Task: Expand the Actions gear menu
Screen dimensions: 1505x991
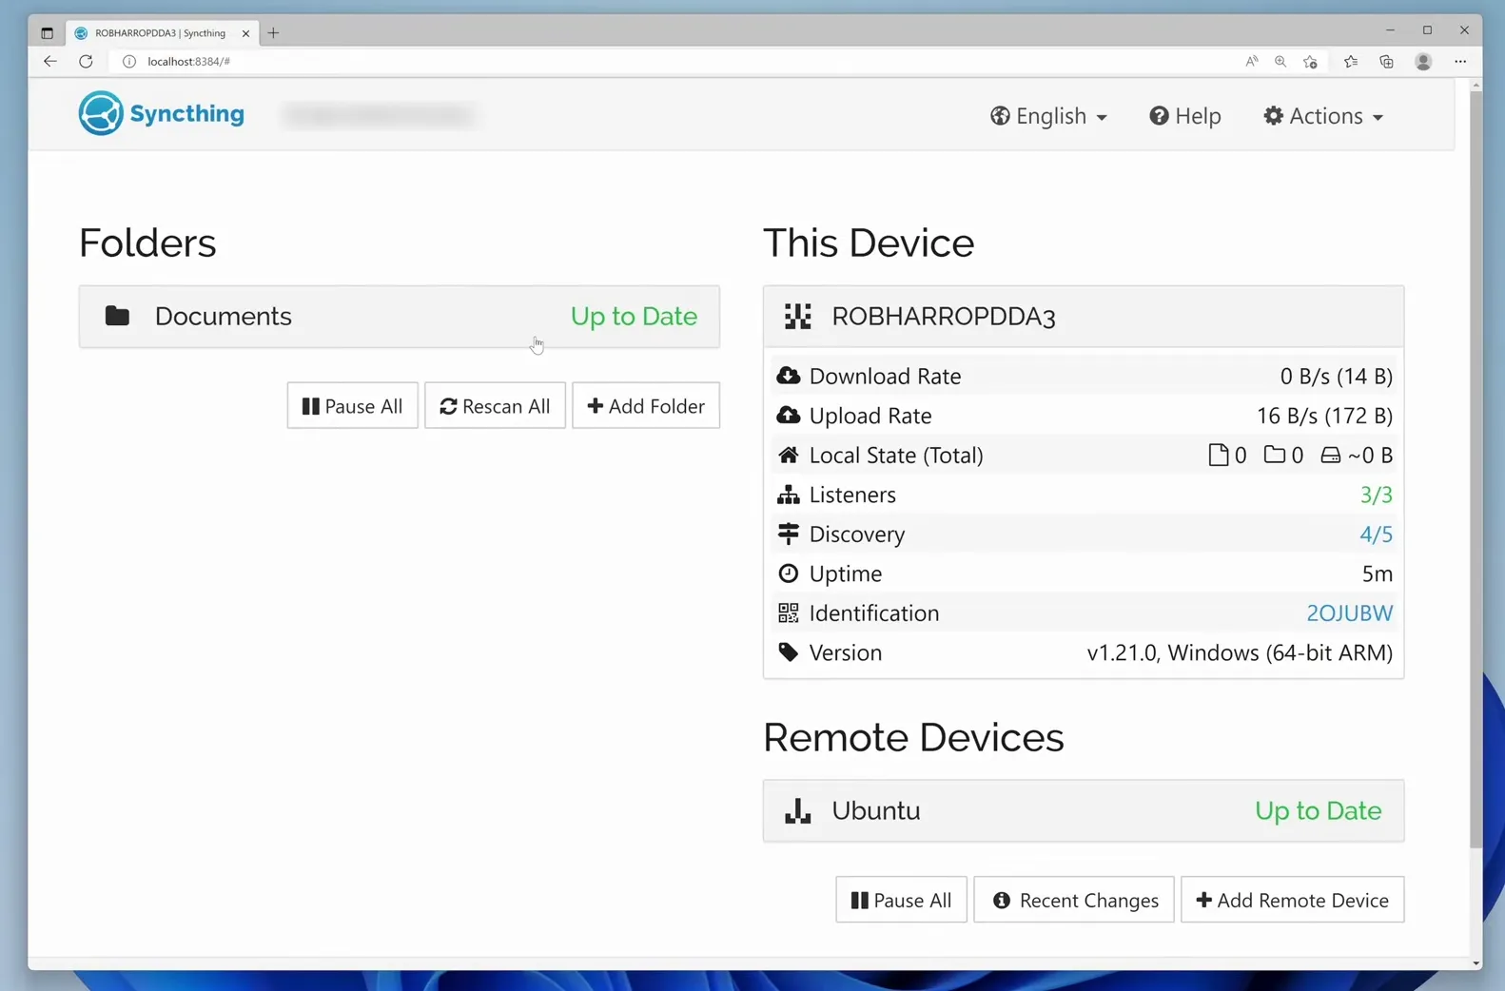Action: tap(1322, 116)
